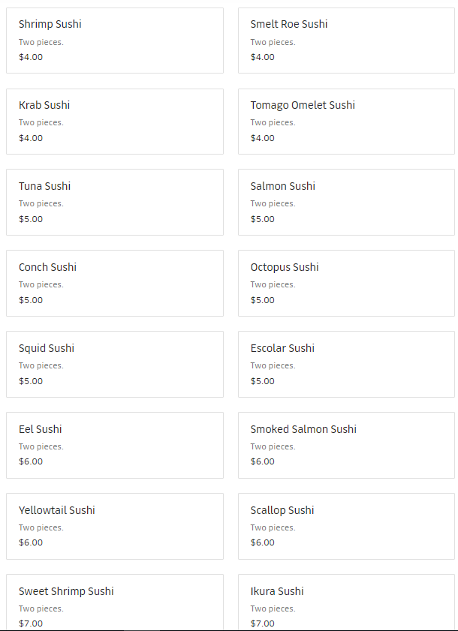Open the Smelt Roe Sushi card
Viewport: 458px width, 631px height.
(346, 41)
